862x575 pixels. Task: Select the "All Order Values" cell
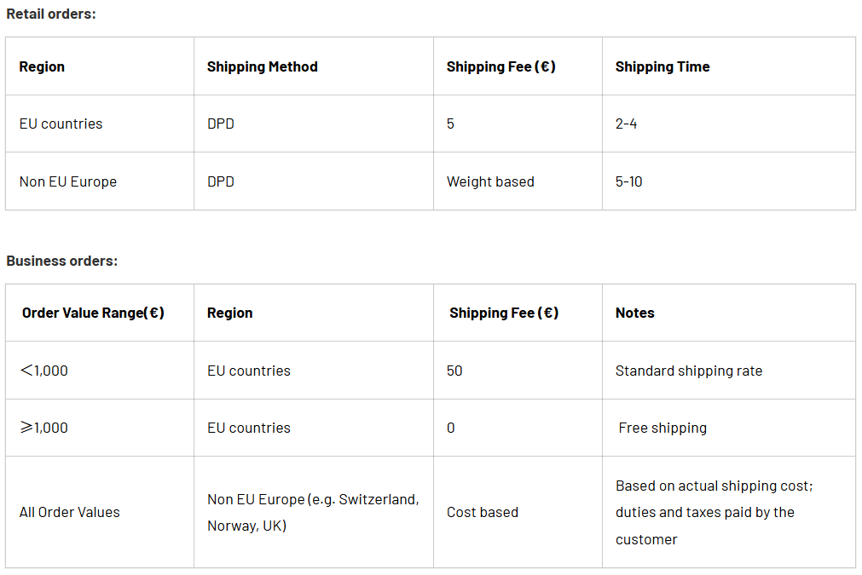[x=70, y=512]
